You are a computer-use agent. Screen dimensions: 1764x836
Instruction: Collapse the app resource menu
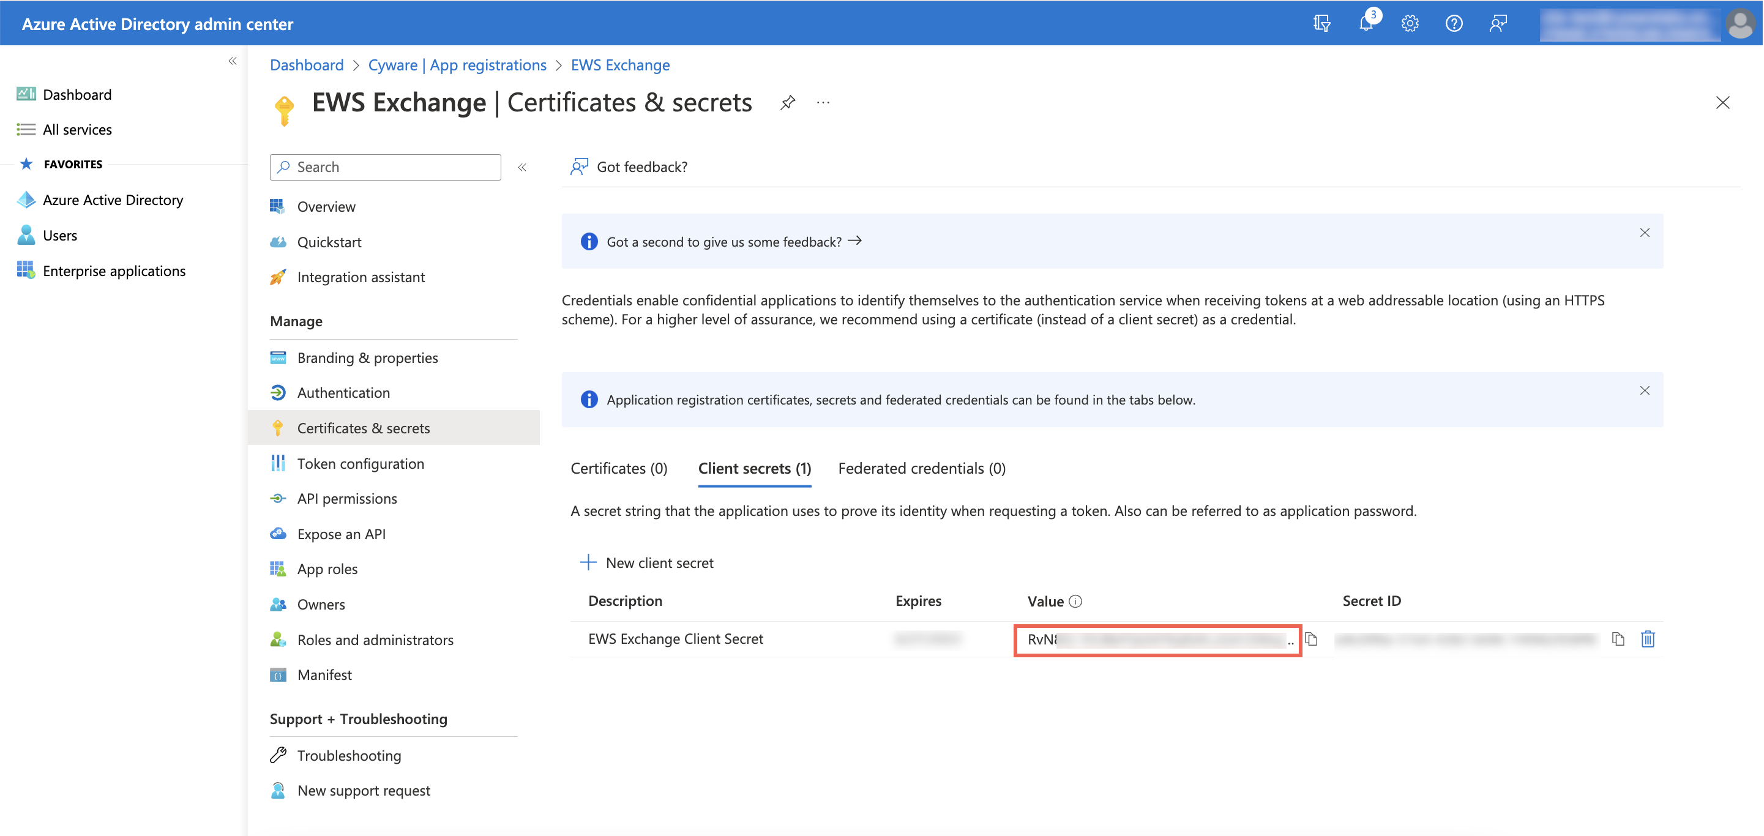tap(522, 167)
